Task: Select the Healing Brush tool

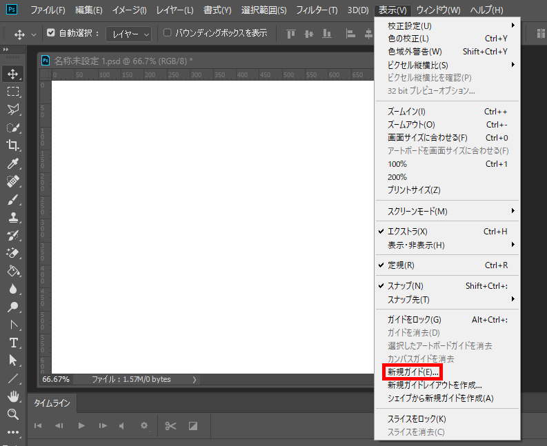Action: [x=13, y=181]
